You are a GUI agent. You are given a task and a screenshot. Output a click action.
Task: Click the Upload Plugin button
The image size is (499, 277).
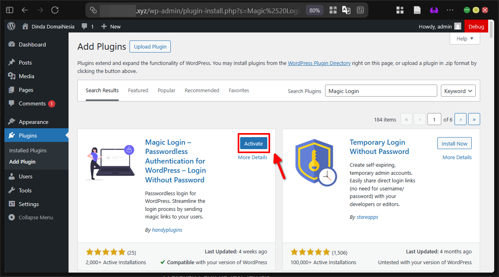150,47
